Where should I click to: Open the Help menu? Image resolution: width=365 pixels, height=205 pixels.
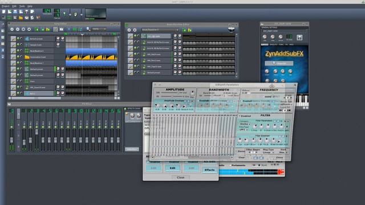click(30, 6)
